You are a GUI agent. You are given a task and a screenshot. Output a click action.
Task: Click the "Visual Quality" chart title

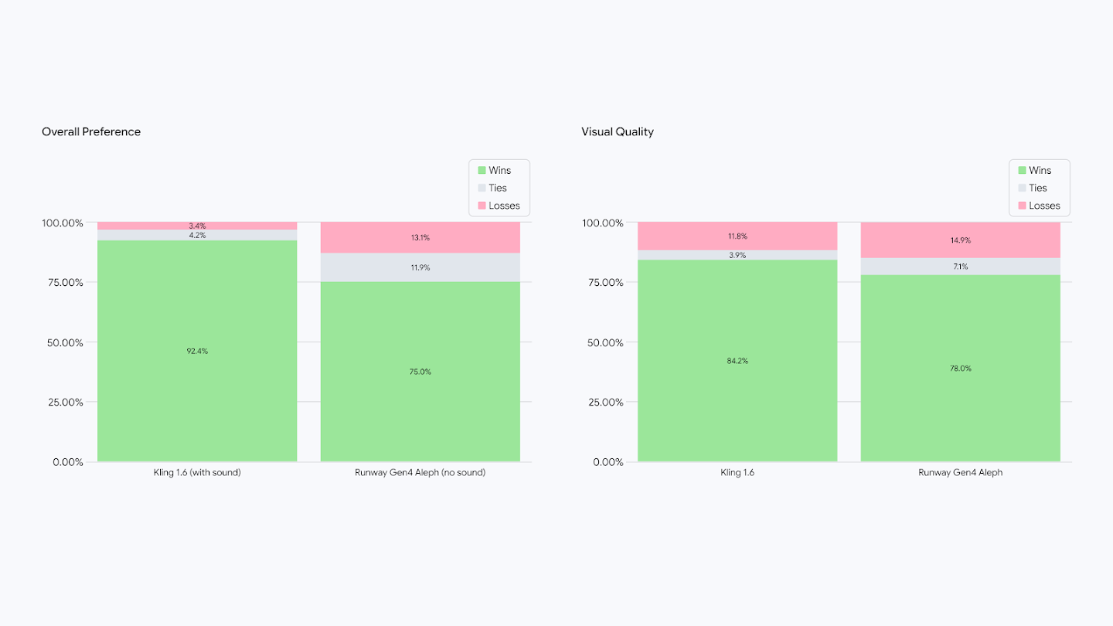[x=618, y=132]
